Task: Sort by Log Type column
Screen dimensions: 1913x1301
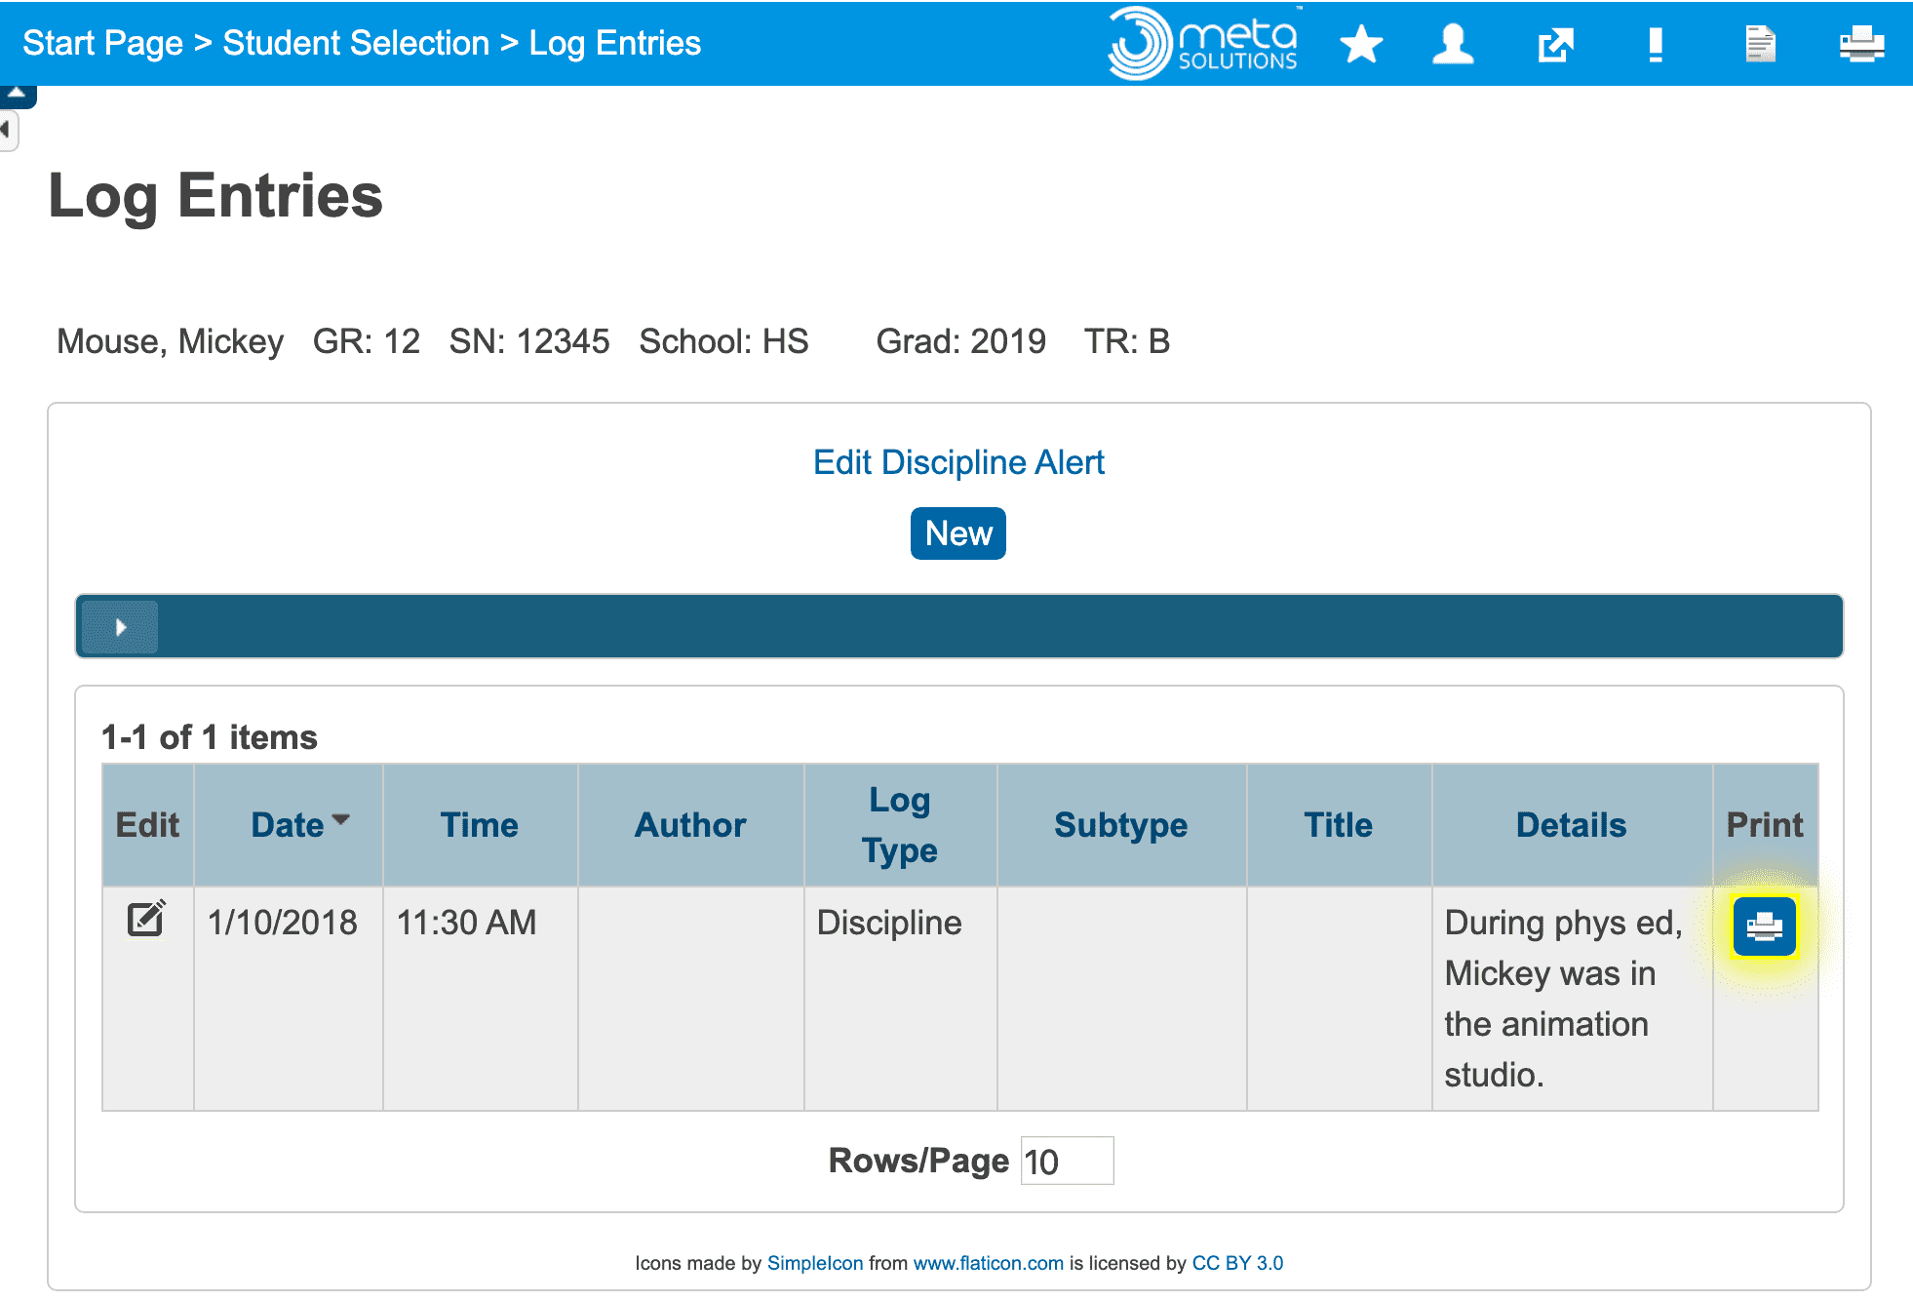Action: tap(900, 825)
